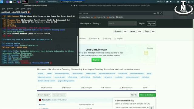Open the network tray icon
Image resolution: width=194 pixels, height=109 pixels.
[x=171, y=2]
